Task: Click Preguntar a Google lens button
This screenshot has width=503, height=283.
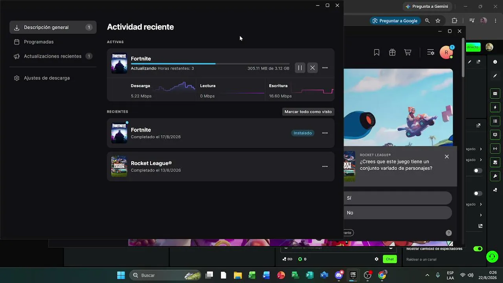Action: pos(395,21)
